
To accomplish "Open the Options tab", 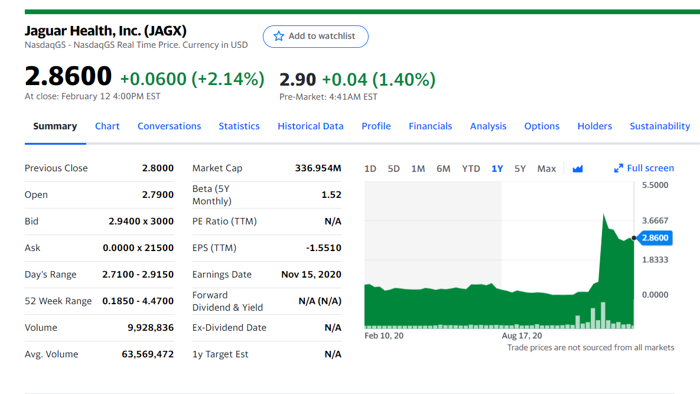I will pyautogui.click(x=542, y=126).
